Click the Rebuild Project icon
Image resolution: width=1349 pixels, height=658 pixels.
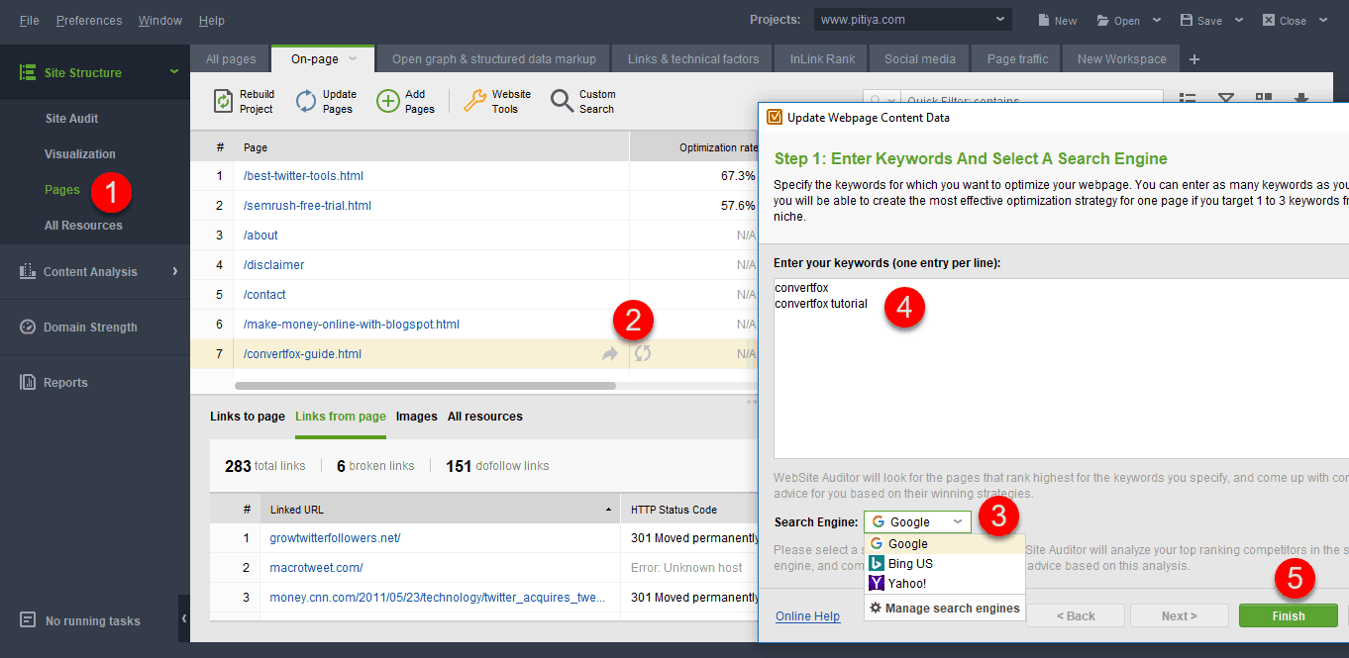224,101
